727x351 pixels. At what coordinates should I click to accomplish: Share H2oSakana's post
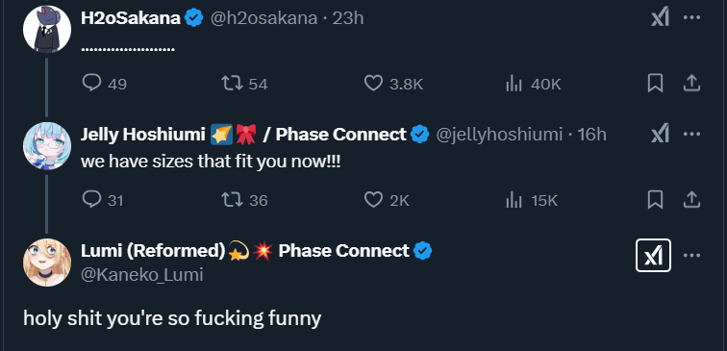[x=691, y=84]
